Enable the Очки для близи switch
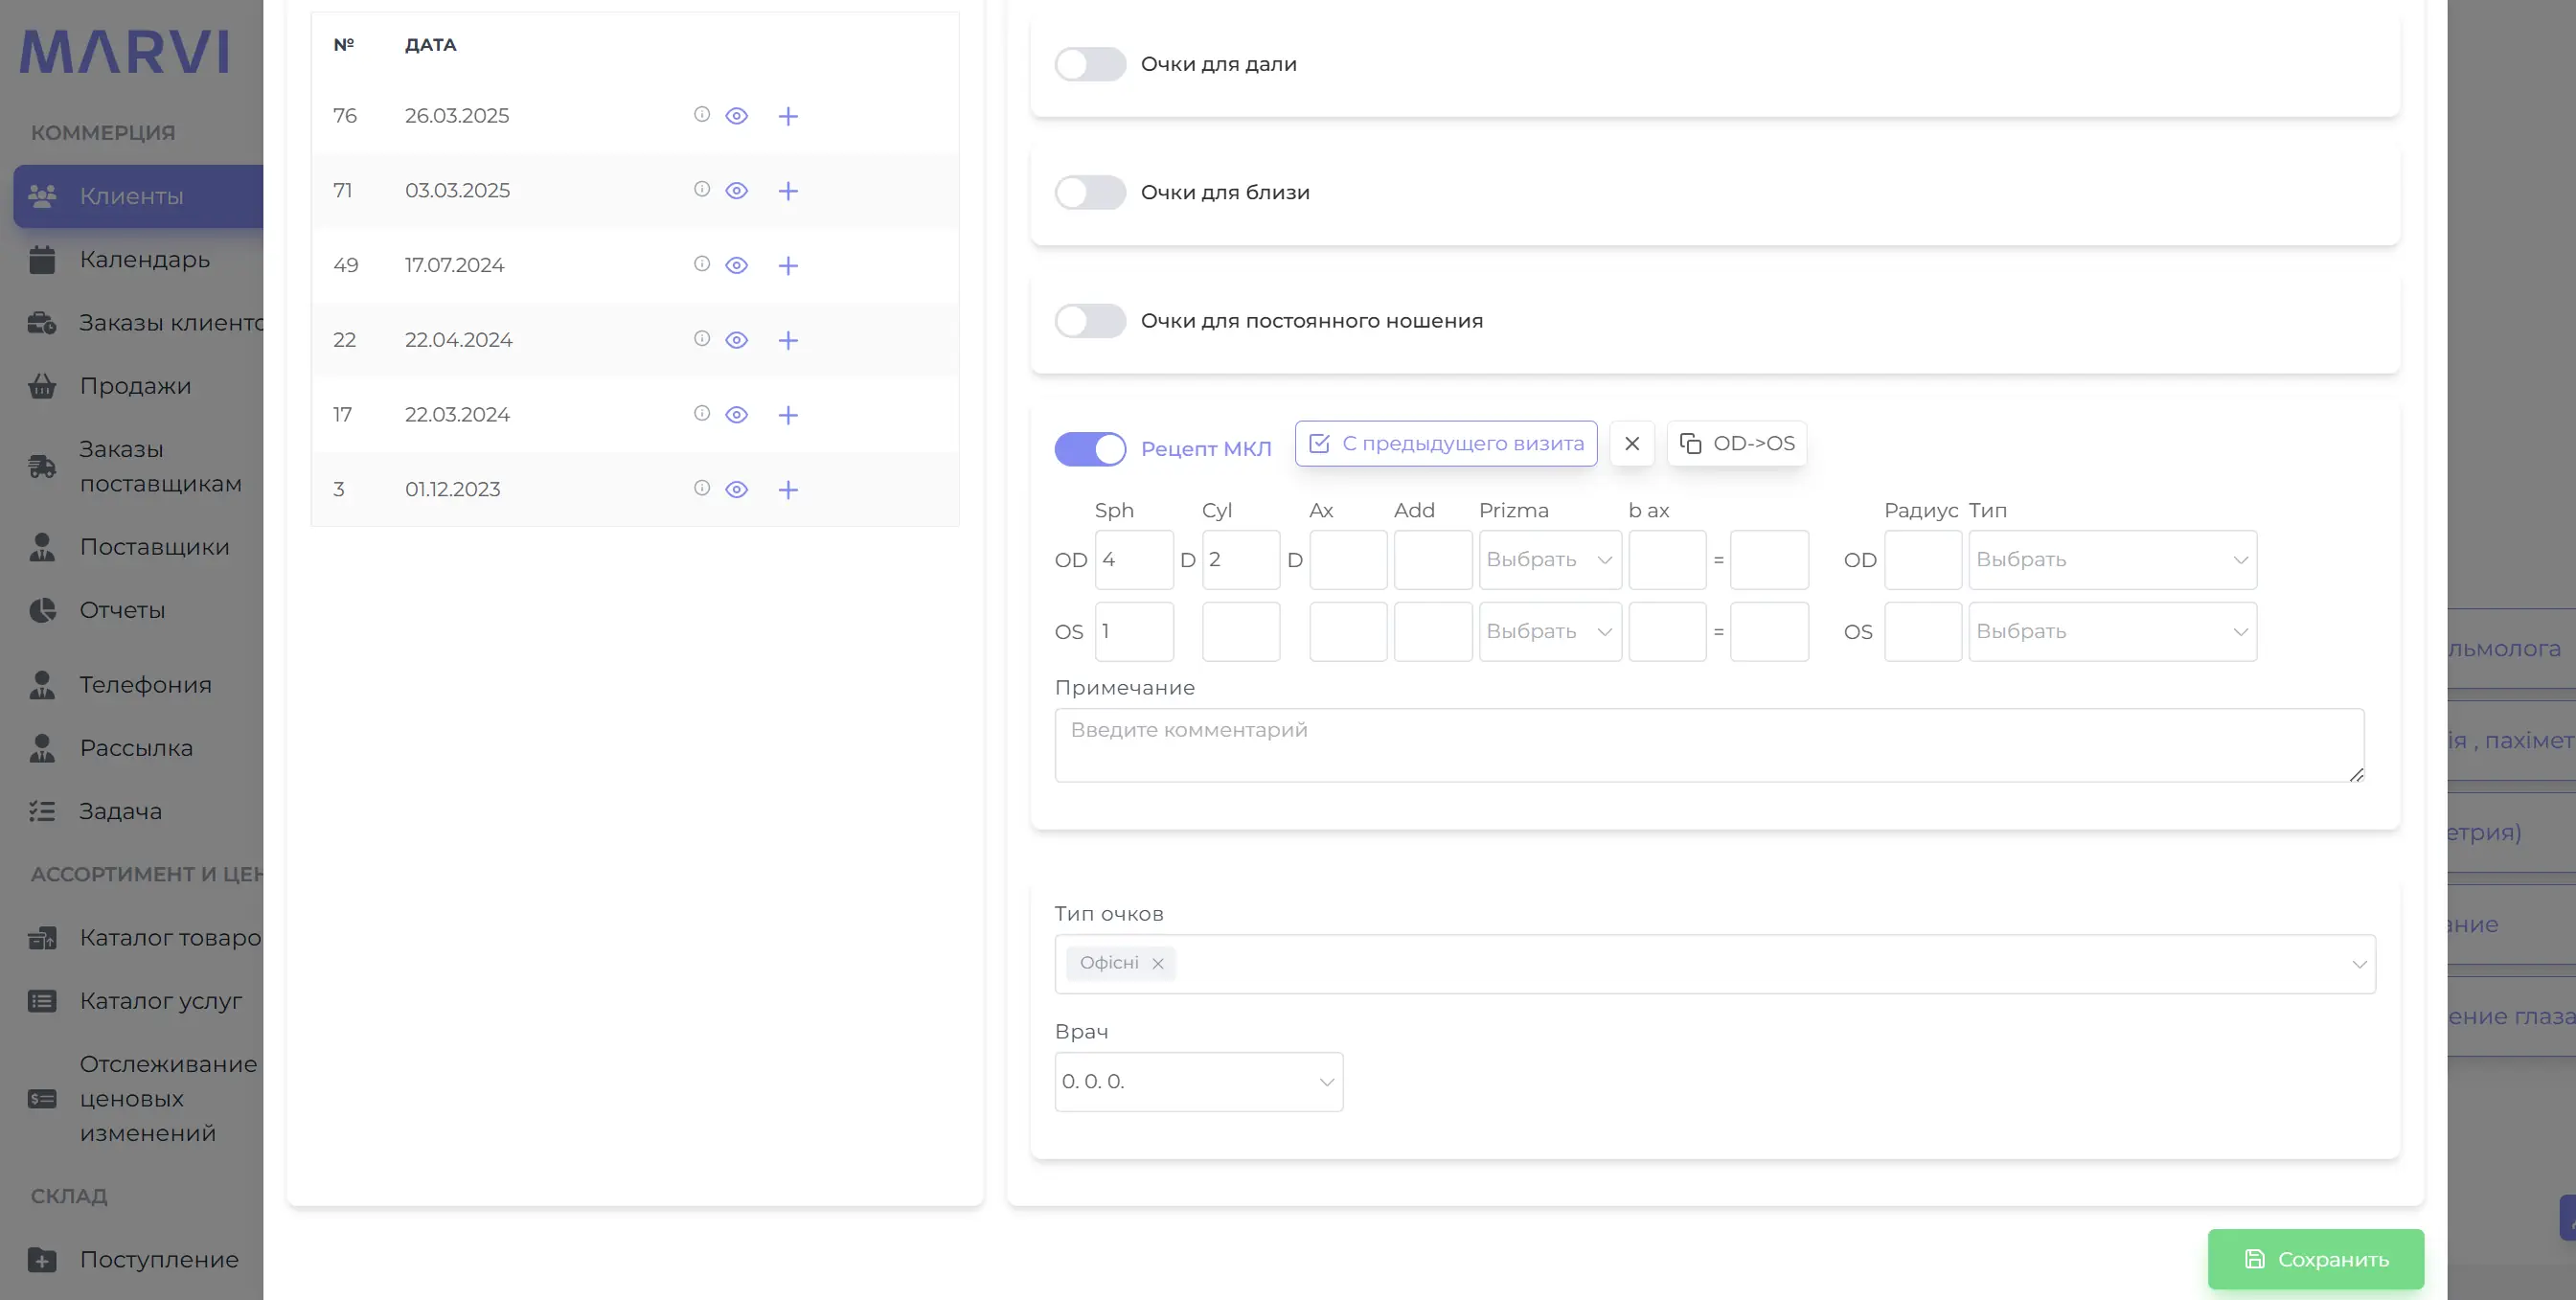This screenshot has height=1300, width=2576. point(1090,192)
